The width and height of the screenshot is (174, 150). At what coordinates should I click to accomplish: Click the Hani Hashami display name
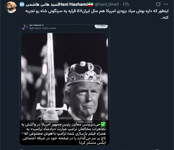tap(73, 4)
